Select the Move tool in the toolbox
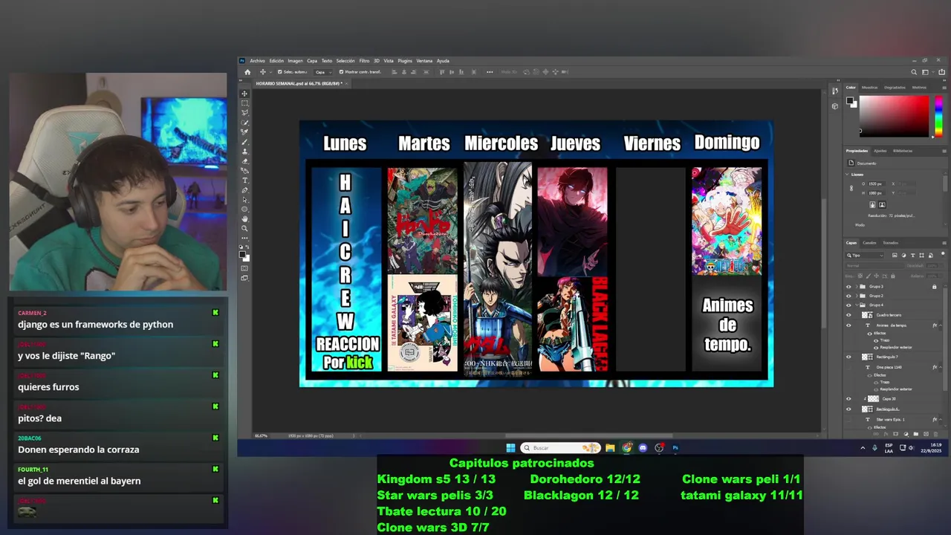 [244, 94]
